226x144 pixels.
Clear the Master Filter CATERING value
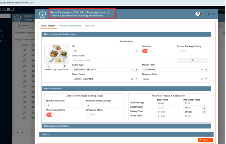coord(202,70)
